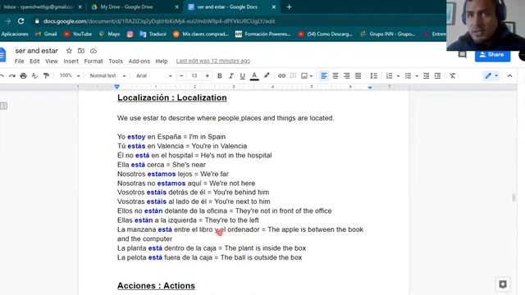Open the highlight color tool

coord(267,75)
